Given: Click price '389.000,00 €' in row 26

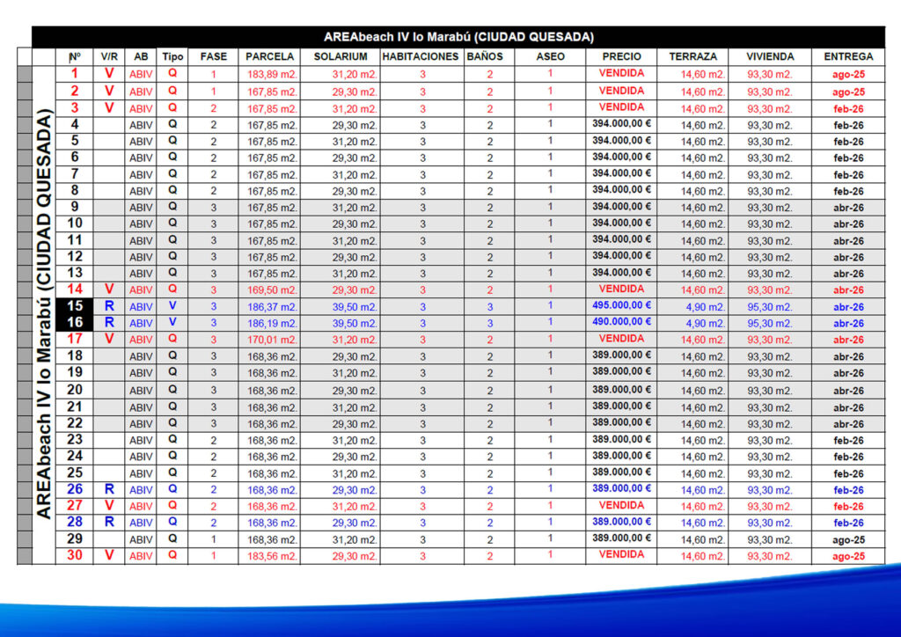Looking at the screenshot, I should point(621,488).
